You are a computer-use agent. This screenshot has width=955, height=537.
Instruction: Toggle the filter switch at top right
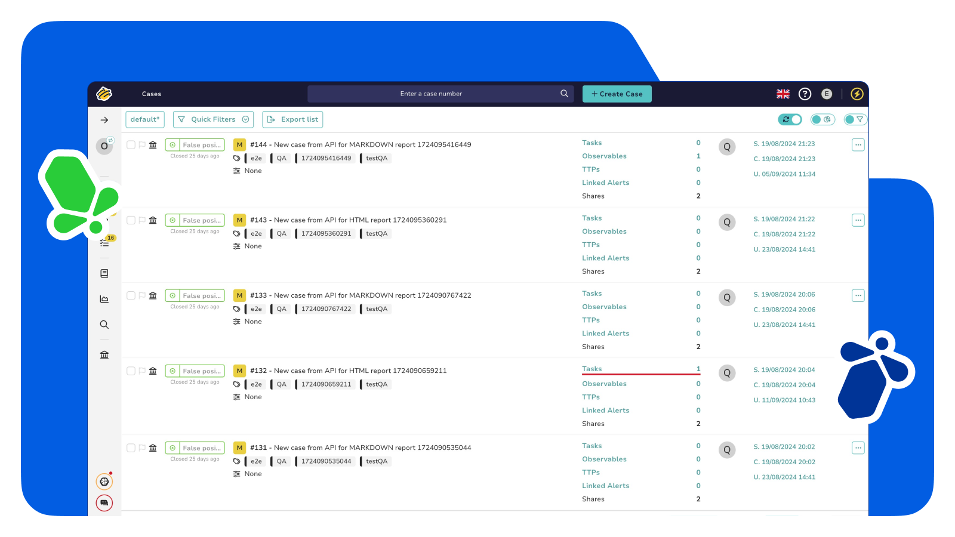[855, 119]
